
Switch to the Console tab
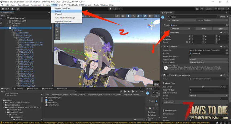click(x=18, y=89)
